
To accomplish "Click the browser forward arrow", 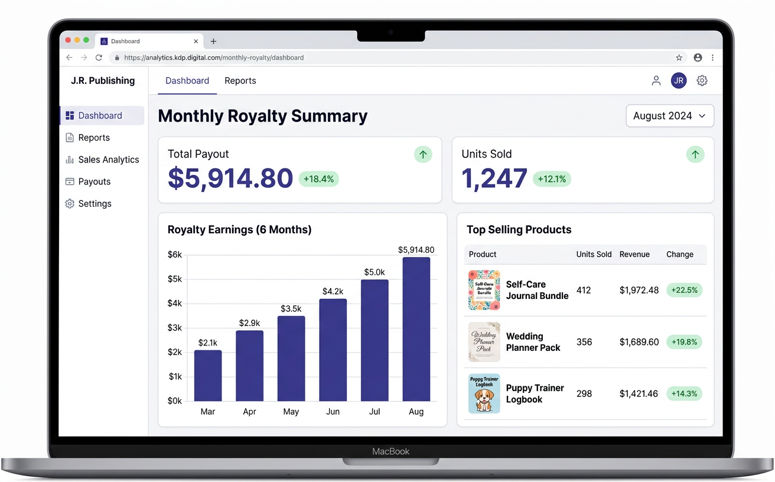I will tap(84, 58).
